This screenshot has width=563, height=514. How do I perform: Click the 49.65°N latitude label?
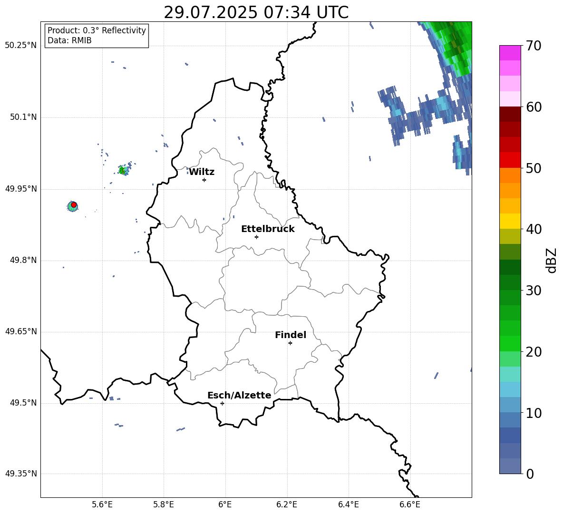pyautogui.click(x=21, y=331)
